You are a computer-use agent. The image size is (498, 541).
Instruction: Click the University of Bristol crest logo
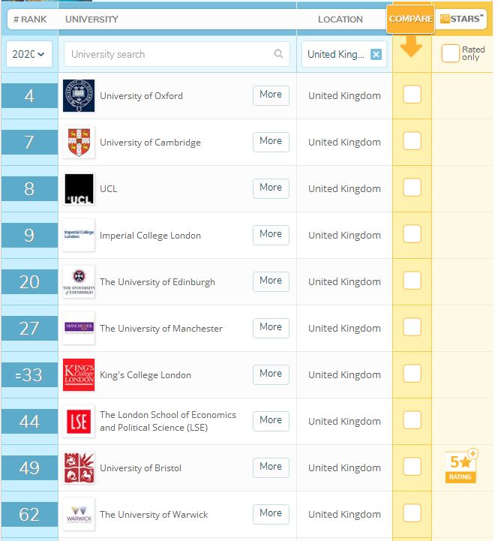pos(79,468)
